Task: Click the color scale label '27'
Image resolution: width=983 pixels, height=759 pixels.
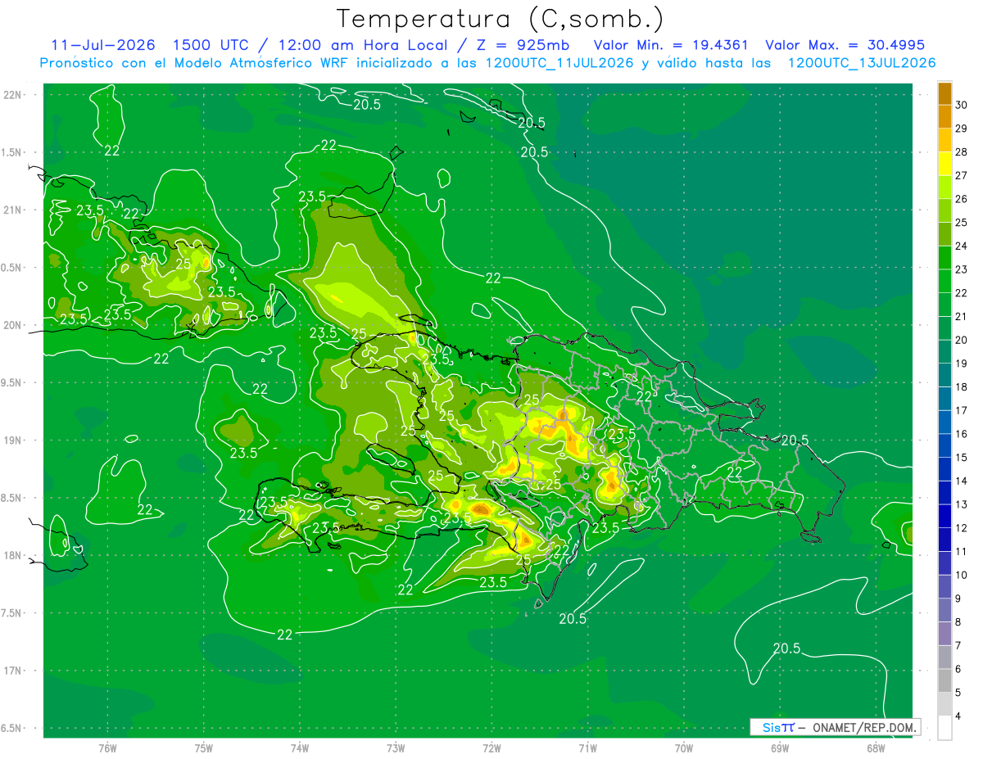Action: (x=962, y=175)
